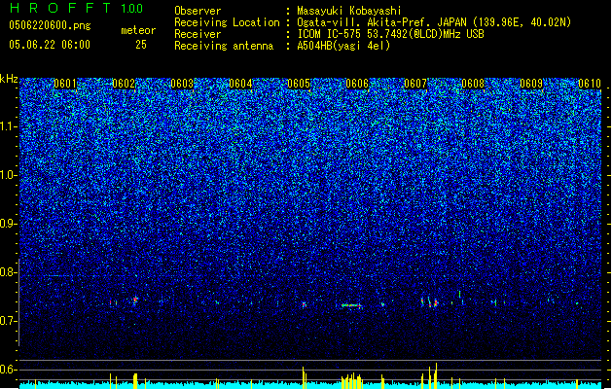The width and height of the screenshot is (612, 389).
Task: Select the ICOM IC-575 53.7492 MHz USB text
Action: coord(390,34)
